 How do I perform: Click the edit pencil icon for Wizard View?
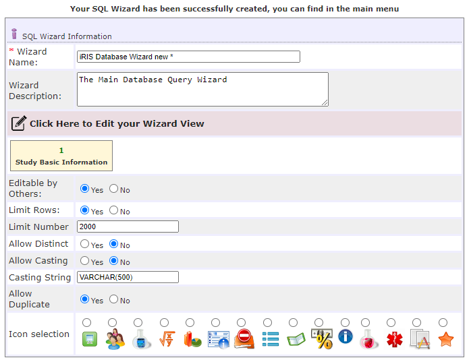point(19,123)
